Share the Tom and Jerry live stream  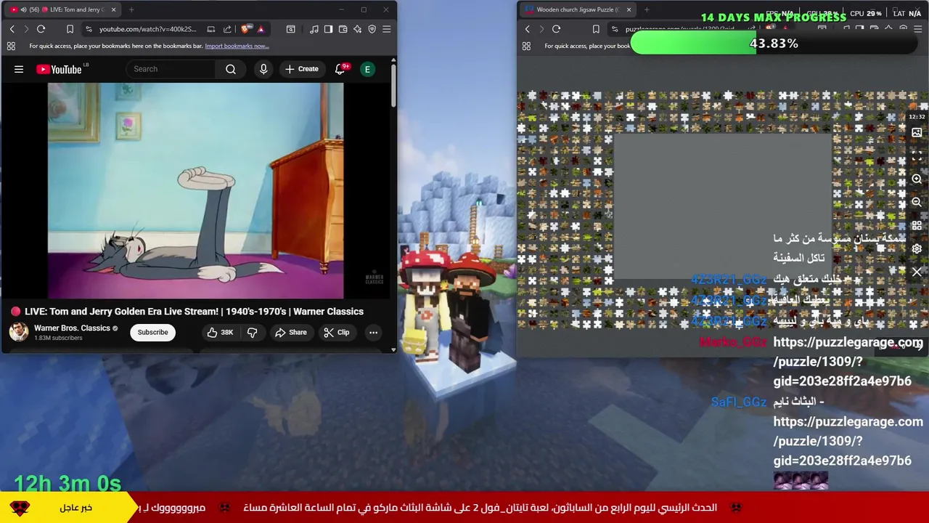coord(290,332)
